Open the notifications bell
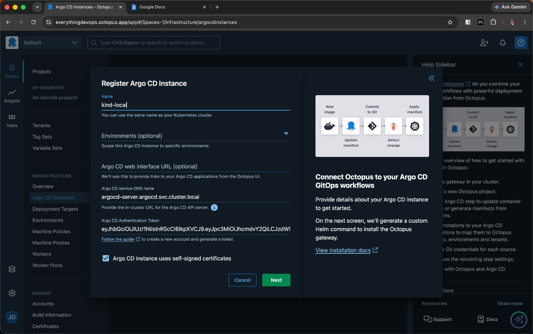The width and height of the screenshot is (533, 334). coord(503,43)
